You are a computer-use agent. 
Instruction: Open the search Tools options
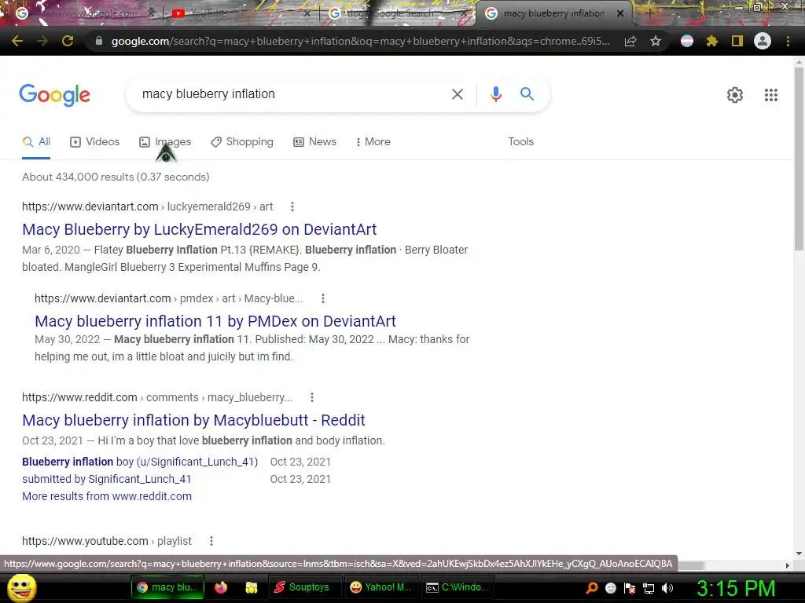tap(520, 142)
